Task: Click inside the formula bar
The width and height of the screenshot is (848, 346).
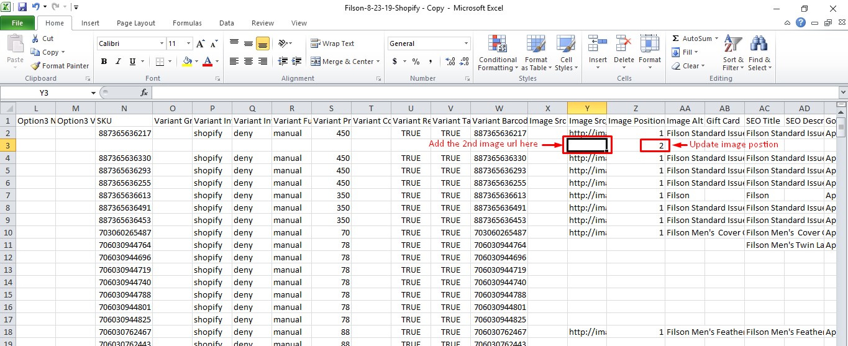Action: tap(494, 93)
